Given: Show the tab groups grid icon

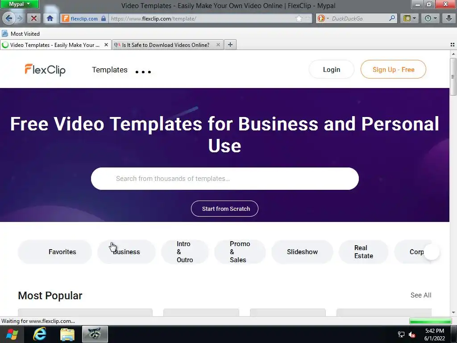Looking at the screenshot, I should tap(453, 45).
